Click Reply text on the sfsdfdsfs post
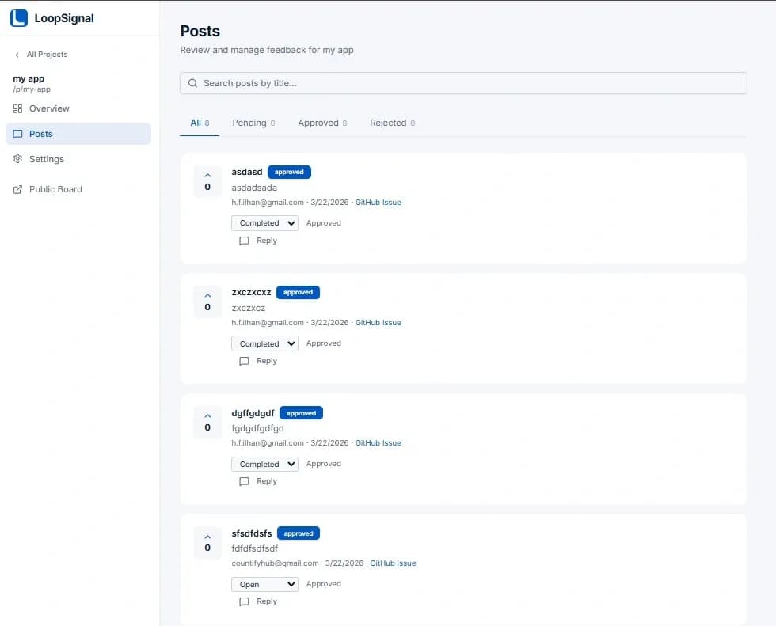Screen dimensions: 776x626 267,601
